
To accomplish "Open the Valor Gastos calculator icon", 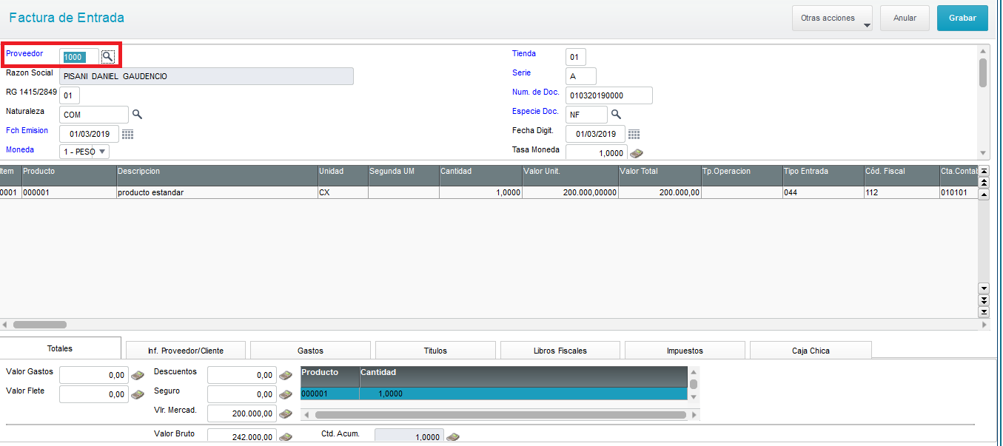I will (x=137, y=375).
